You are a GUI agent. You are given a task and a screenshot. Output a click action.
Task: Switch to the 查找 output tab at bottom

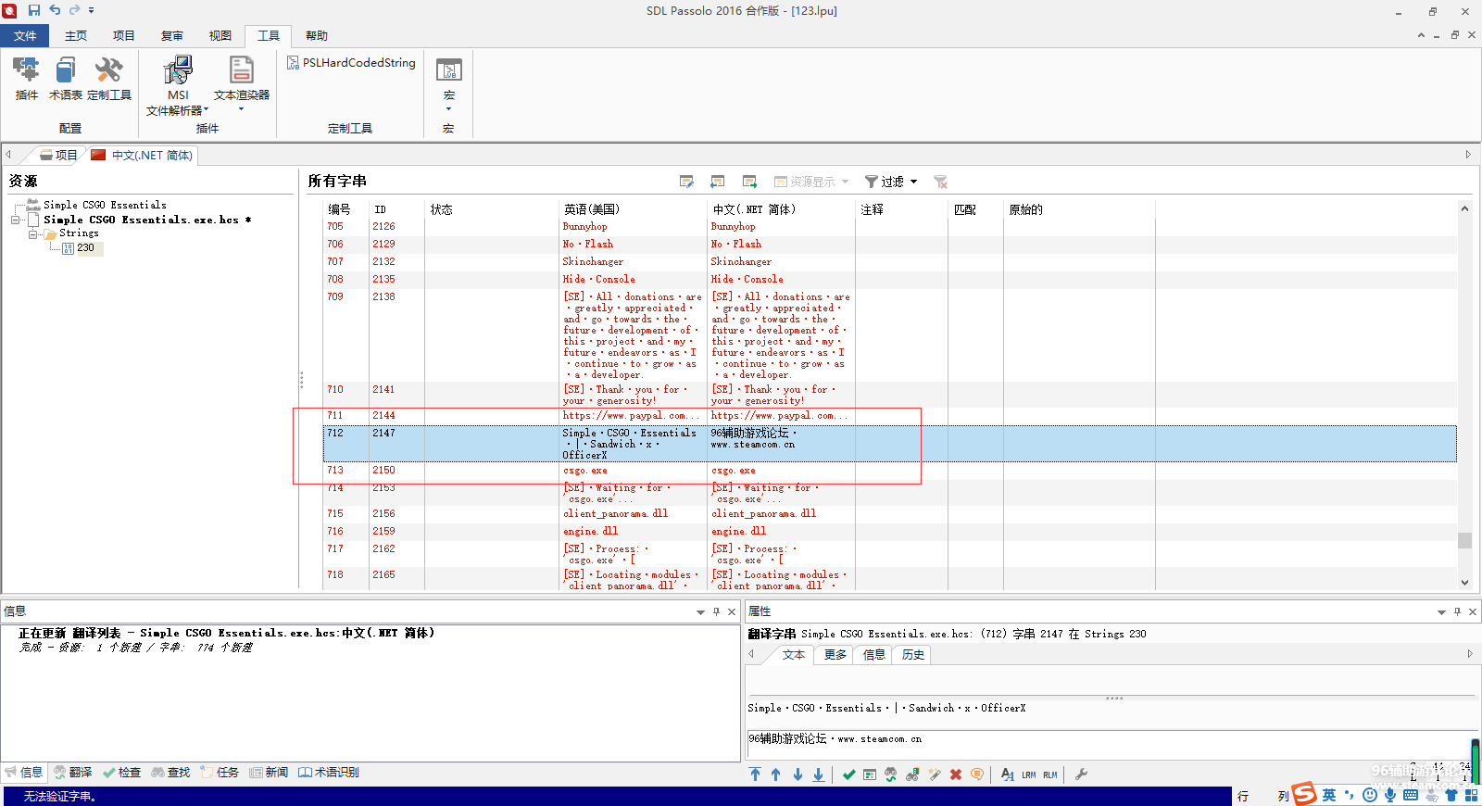point(171,773)
